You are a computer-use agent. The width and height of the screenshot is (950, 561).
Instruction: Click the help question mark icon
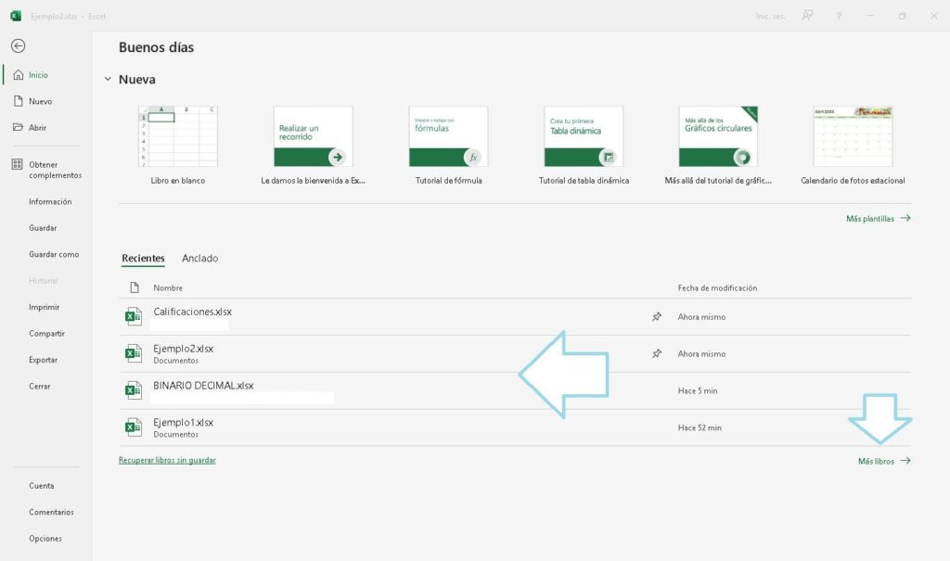pyautogui.click(x=839, y=16)
